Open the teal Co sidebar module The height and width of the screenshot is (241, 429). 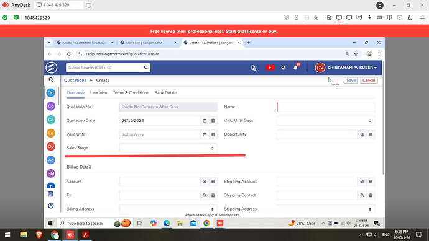51,120
